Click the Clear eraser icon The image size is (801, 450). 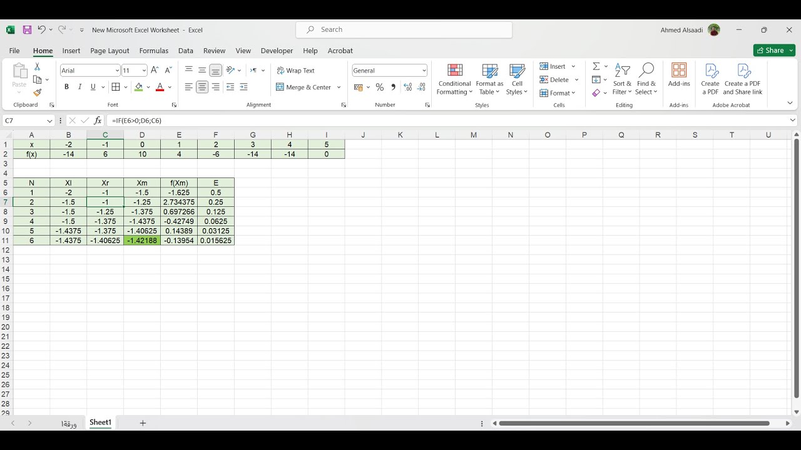[596, 92]
